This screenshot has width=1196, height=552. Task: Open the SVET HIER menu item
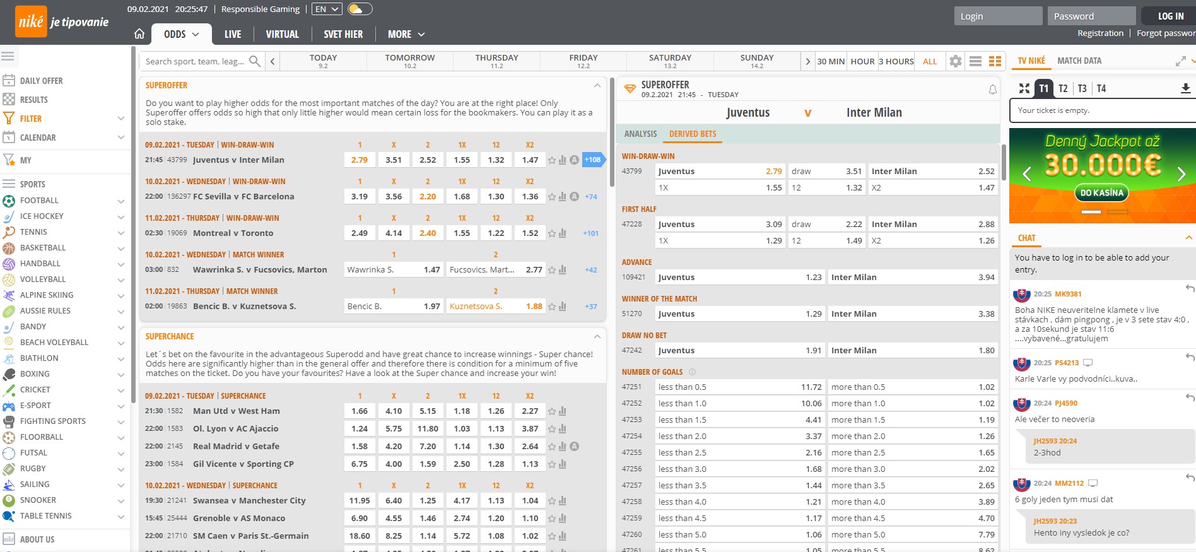pos(343,34)
